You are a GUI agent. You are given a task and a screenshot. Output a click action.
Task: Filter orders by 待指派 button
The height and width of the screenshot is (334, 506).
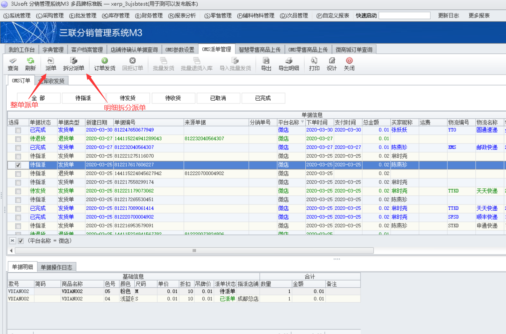[x=83, y=98]
